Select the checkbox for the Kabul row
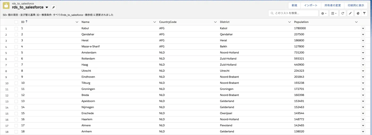372x135 pixels. (16, 28)
